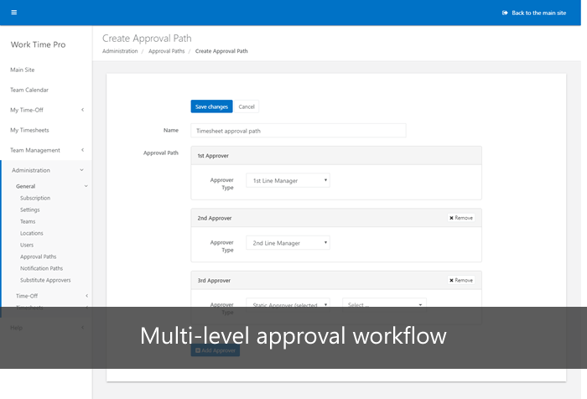Image resolution: width=587 pixels, height=399 pixels.
Task: Click the Approval Paths breadcrumb
Action: pyautogui.click(x=167, y=51)
